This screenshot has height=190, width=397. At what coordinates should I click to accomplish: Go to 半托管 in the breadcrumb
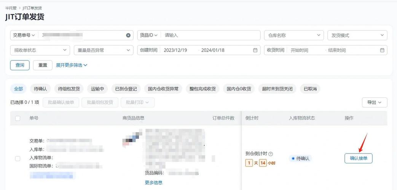(x=11, y=8)
